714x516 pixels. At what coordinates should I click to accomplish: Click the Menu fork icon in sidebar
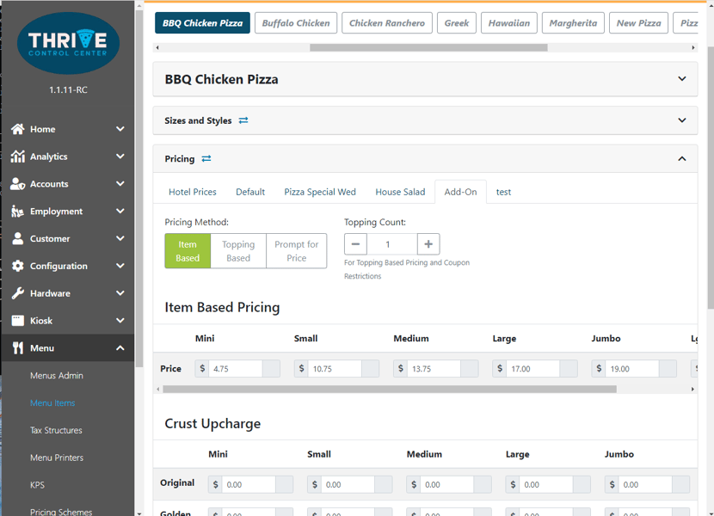[17, 348]
